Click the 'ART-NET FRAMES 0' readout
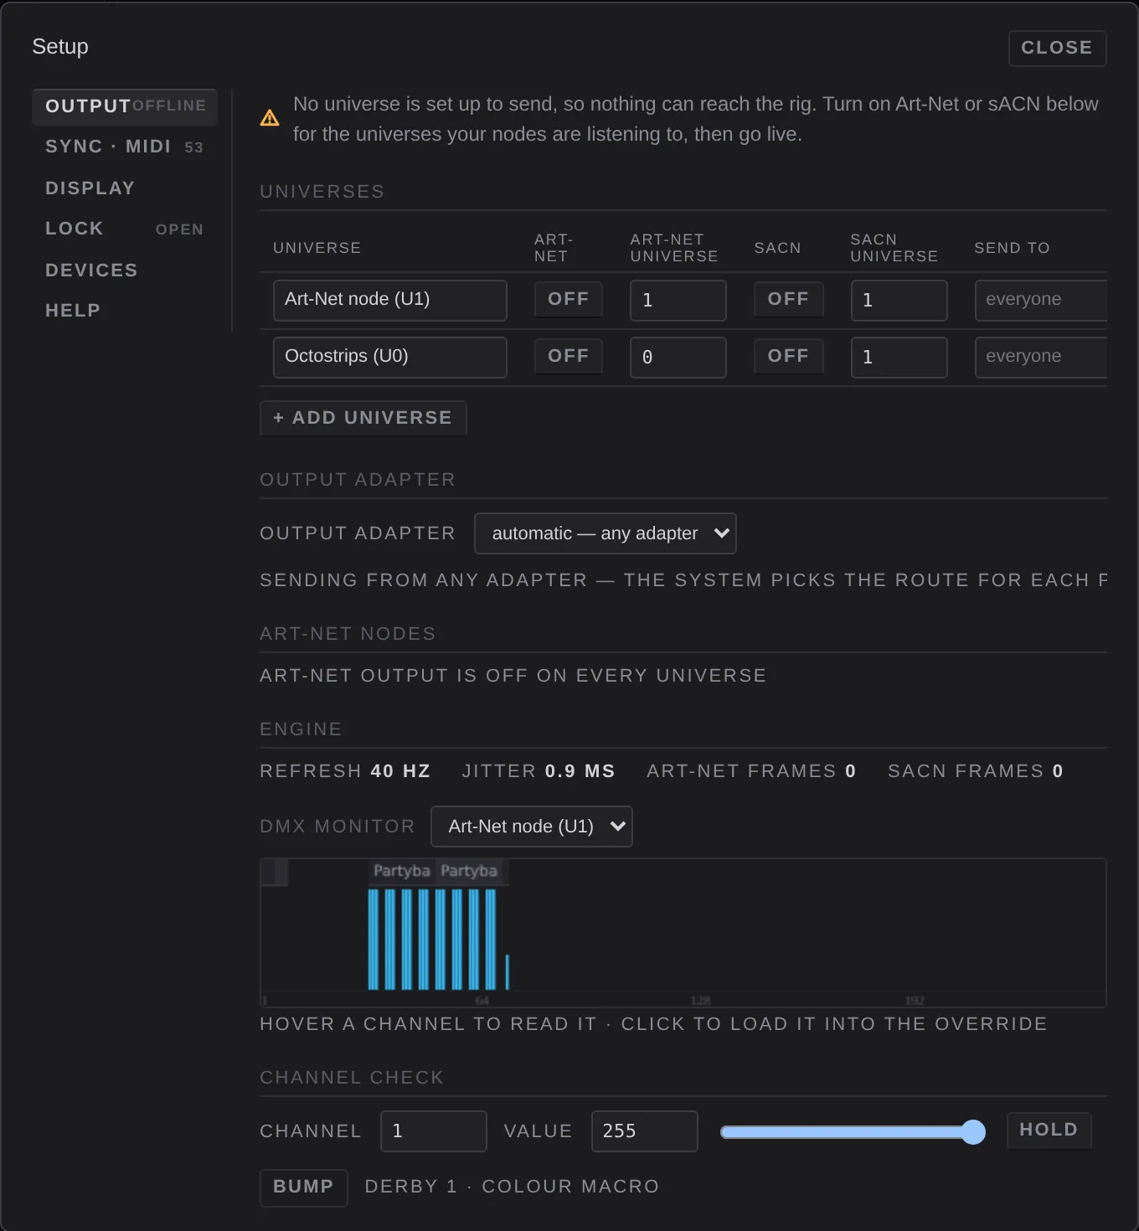1139x1231 pixels. 751,771
